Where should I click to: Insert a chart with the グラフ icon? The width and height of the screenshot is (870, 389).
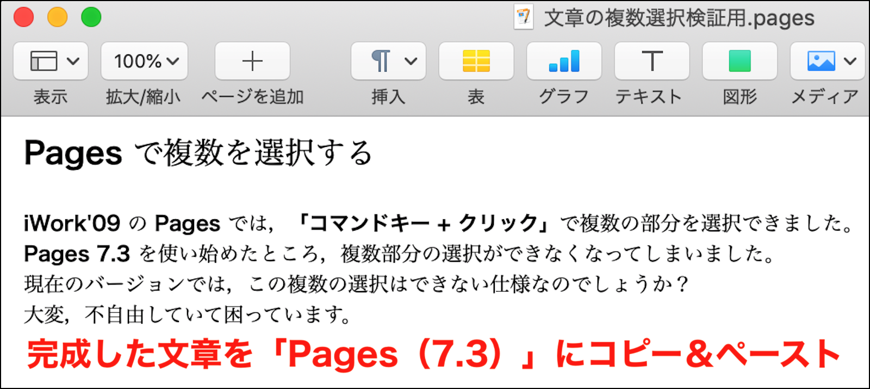click(564, 61)
